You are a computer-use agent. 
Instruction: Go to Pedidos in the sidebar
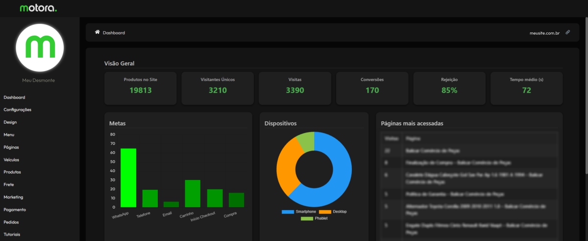coord(11,222)
